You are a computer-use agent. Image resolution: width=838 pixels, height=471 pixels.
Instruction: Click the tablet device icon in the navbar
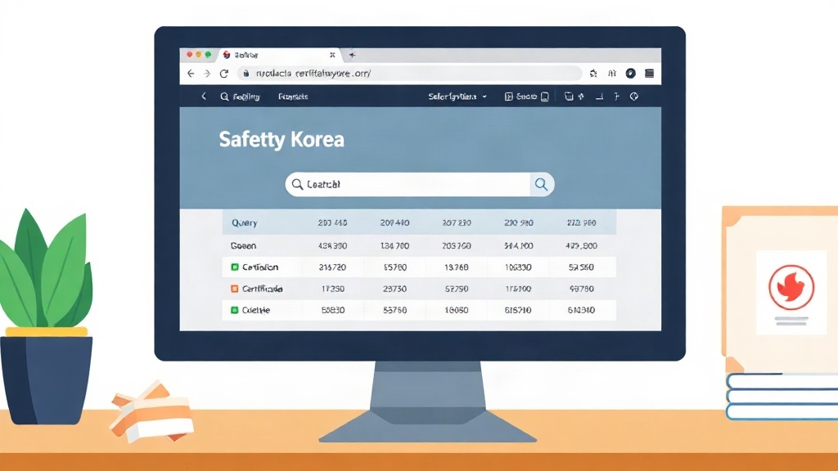pos(544,96)
